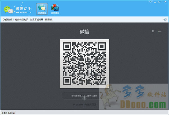Open the wx.qq.com 微信网页版 link
This screenshot has height=115, width=169.
84,104
